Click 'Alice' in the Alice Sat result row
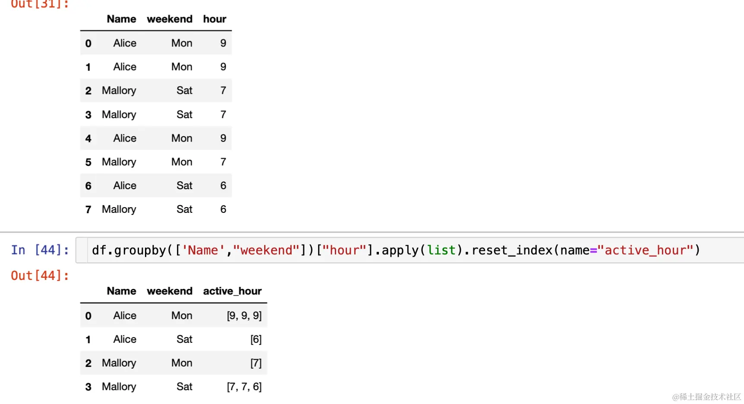The image size is (744, 404). point(125,339)
